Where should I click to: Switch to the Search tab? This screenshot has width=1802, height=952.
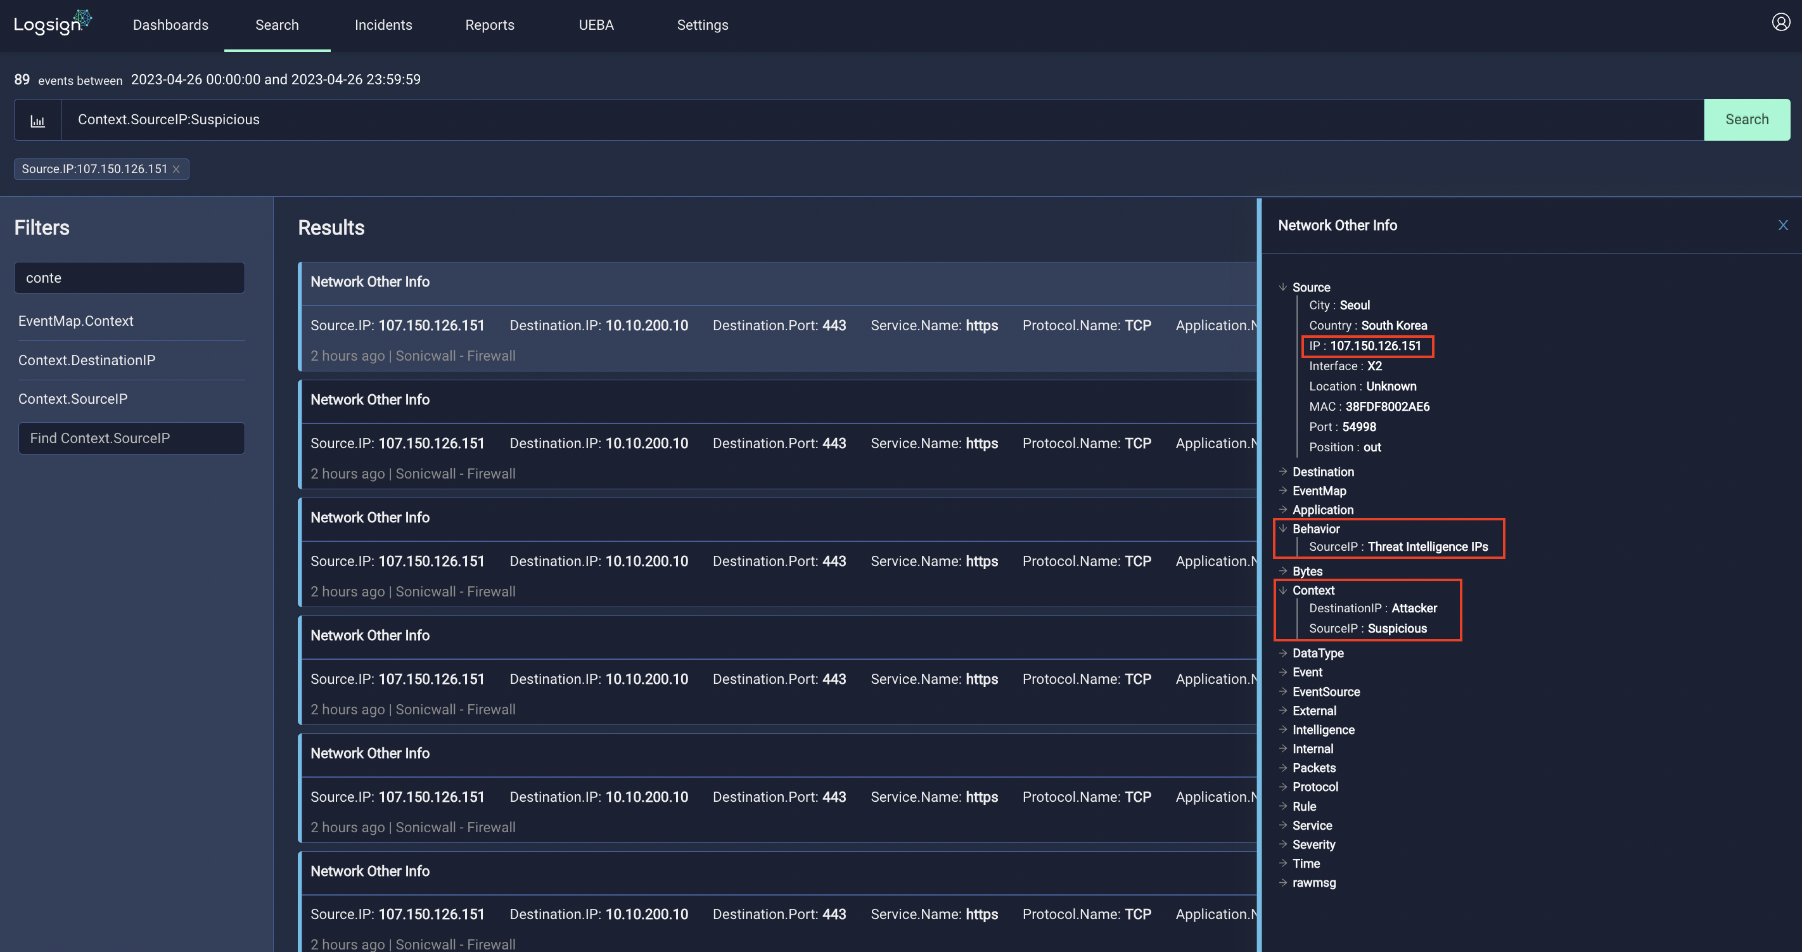tap(277, 25)
